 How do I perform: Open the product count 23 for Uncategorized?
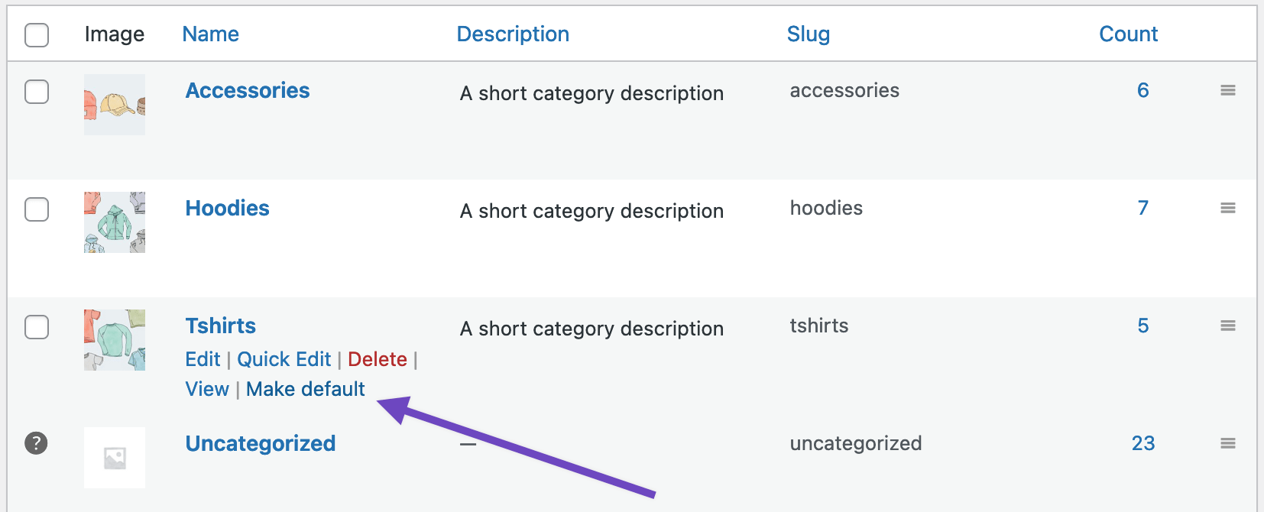(x=1144, y=443)
